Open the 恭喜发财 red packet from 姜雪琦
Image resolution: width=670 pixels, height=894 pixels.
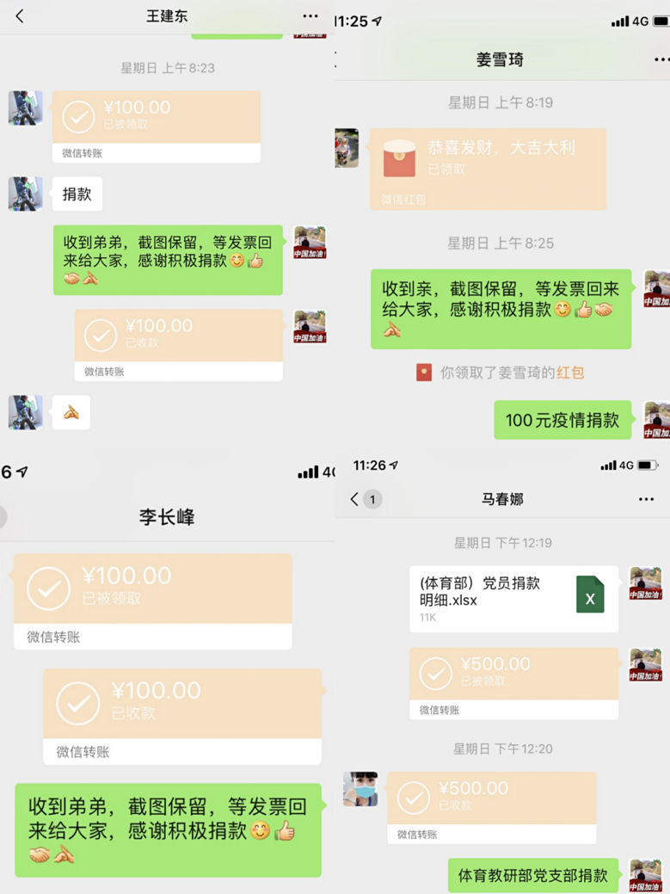coord(489,170)
